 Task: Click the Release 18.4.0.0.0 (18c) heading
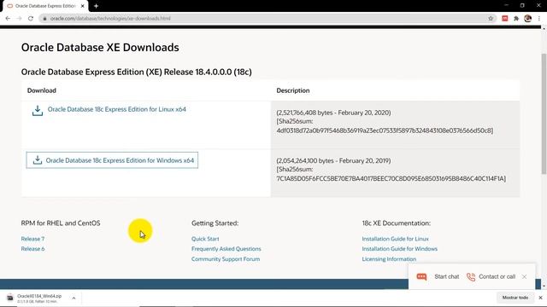coord(137,72)
